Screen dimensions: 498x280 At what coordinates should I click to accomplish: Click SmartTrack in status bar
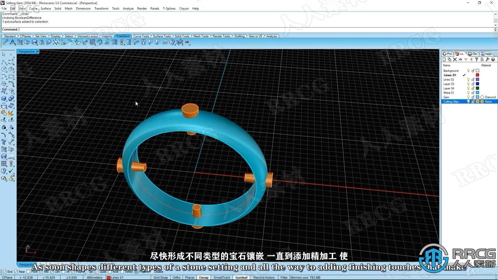coord(222,277)
